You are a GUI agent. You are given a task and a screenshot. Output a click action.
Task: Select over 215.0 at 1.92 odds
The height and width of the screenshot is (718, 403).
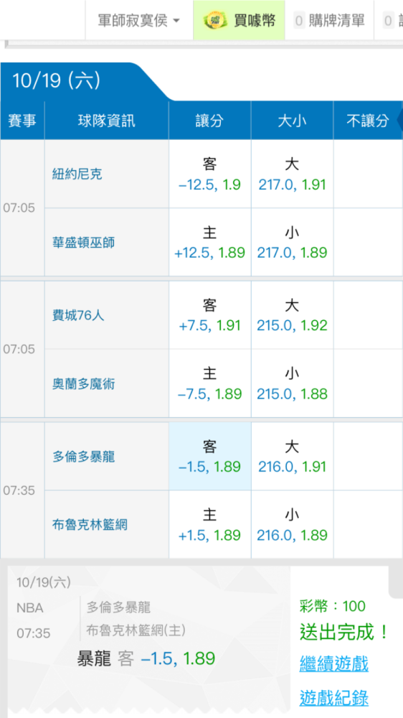coord(292,315)
